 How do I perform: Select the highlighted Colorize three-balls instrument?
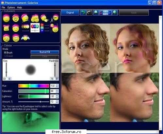tap(35, 28)
